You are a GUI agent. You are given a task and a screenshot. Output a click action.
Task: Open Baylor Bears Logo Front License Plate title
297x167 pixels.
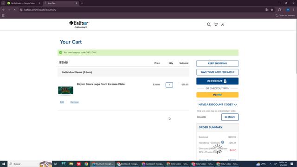[101, 84]
